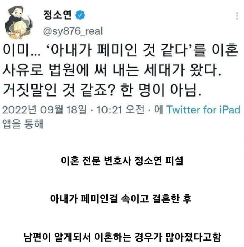This screenshot has width=244, height=247.
Task: Click the caption line starting with 남편이 알게되서
Action: coord(122,237)
